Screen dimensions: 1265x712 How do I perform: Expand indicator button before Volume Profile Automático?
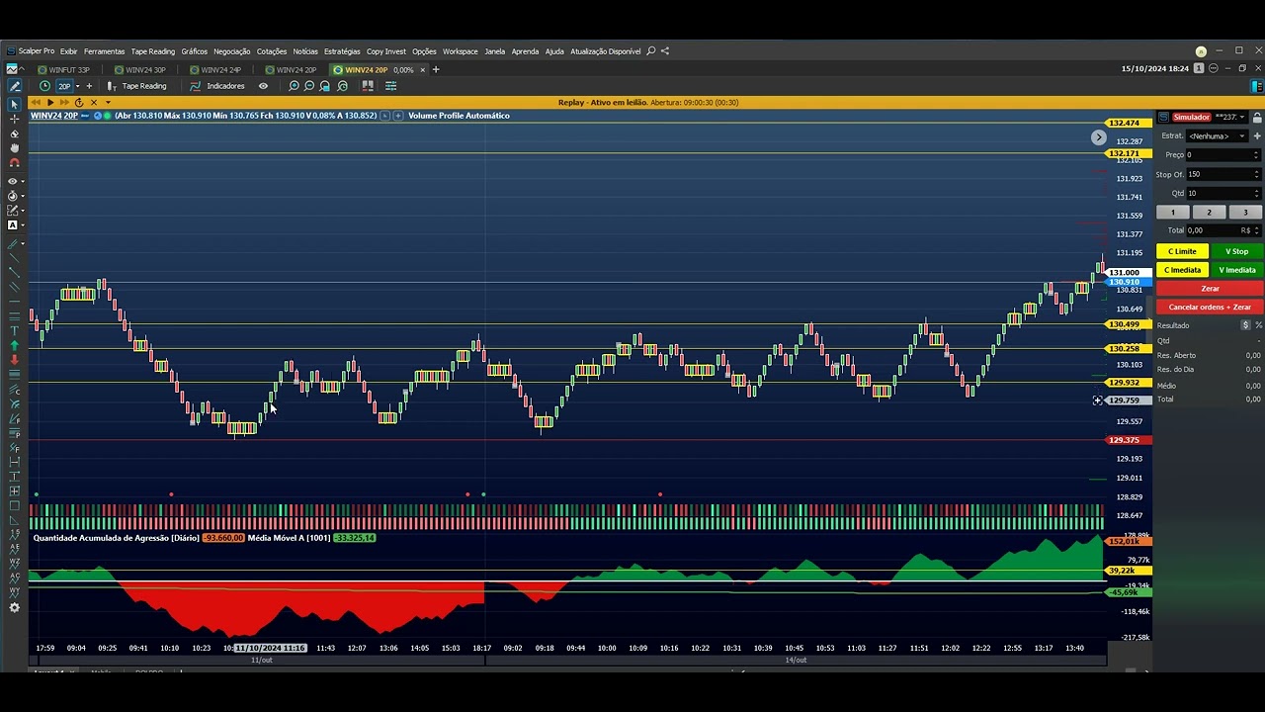pos(398,116)
